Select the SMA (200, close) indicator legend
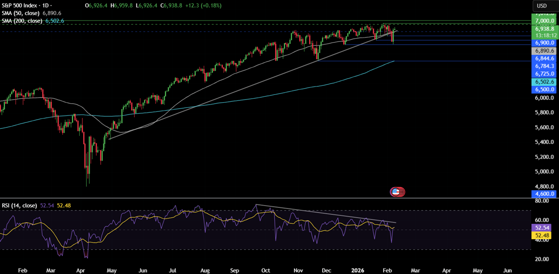Viewport: 559px width, 274px height. [22, 21]
